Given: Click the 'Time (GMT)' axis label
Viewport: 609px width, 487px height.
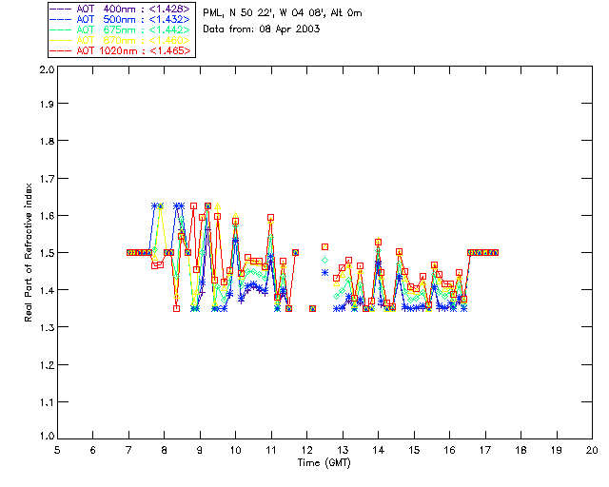Looking at the screenshot, I should coord(324,463).
